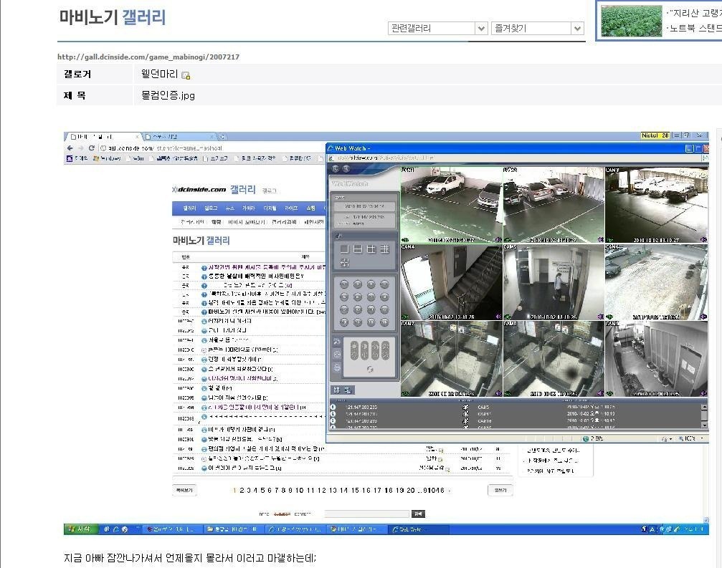This screenshot has height=568, width=722.
Task: Toggle the green status icon on CAM4 feed
Action: tap(405, 317)
